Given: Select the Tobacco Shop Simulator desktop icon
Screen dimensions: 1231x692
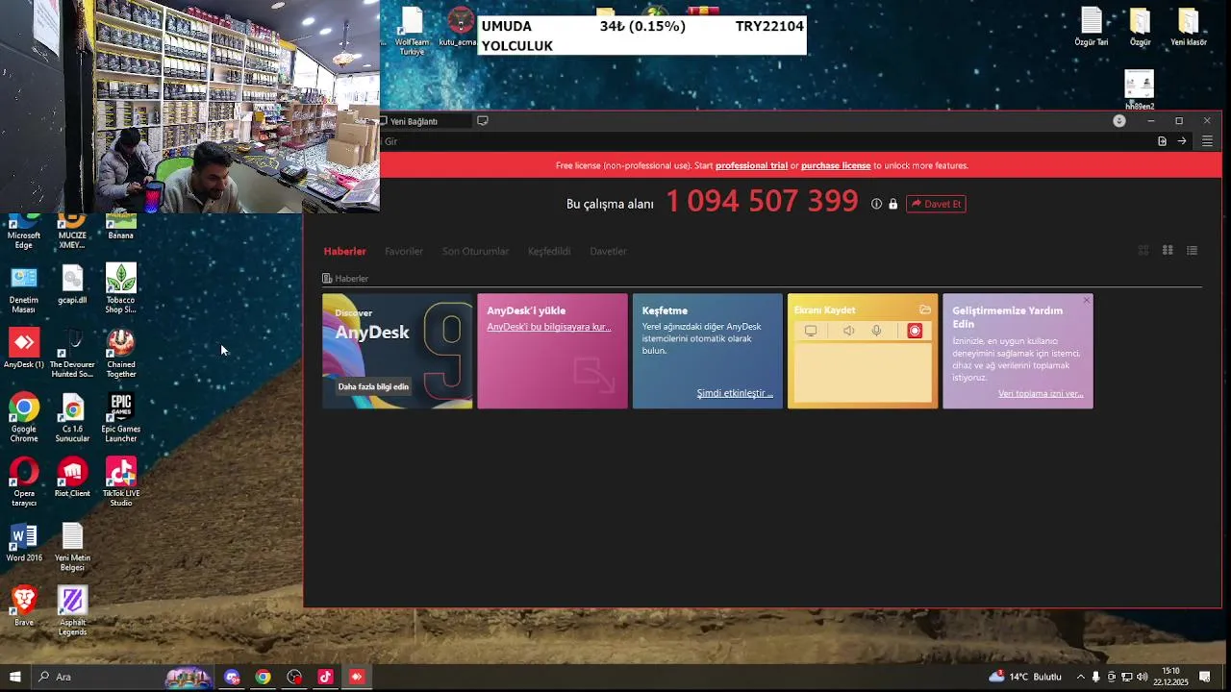Looking at the screenshot, I should [120, 289].
